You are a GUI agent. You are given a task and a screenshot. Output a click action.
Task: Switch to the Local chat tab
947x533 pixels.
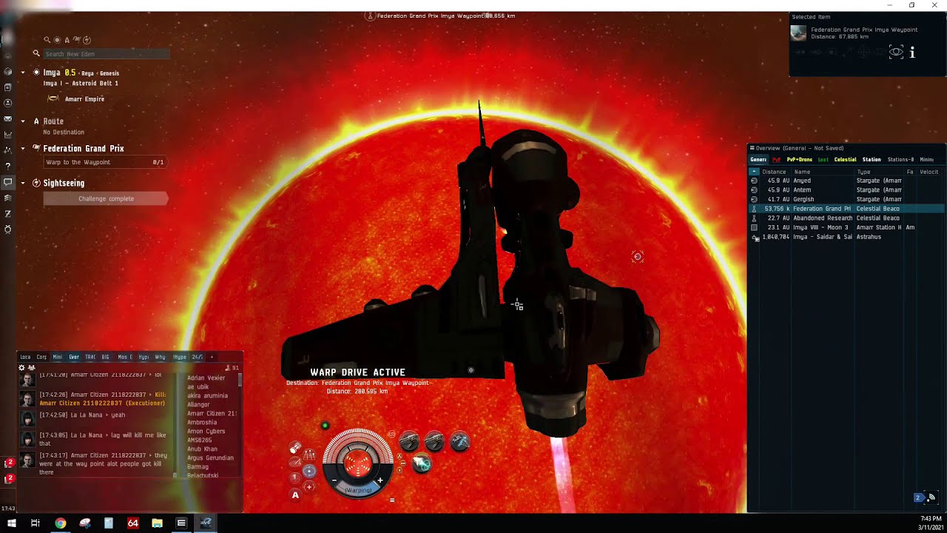point(25,357)
